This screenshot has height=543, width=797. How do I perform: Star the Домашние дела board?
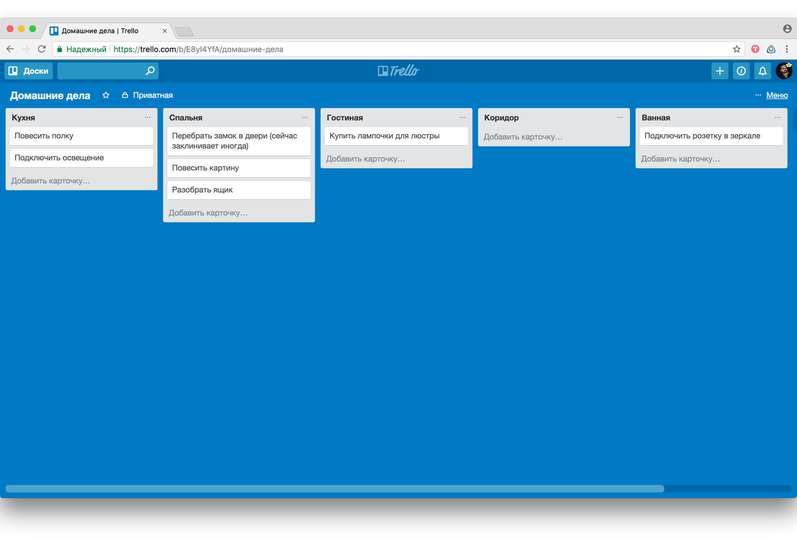click(106, 95)
